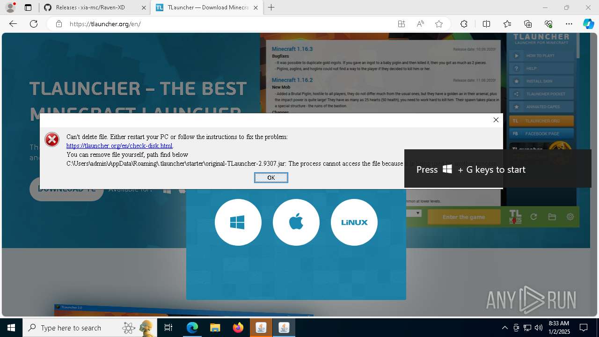This screenshot has height=337, width=599.
Task: Open a new browser tab
Action: [x=271, y=7]
